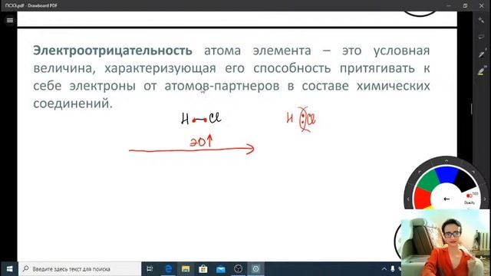Restore down the Drawboard PDF window
This screenshot has height=276, width=491.
click(466, 5)
